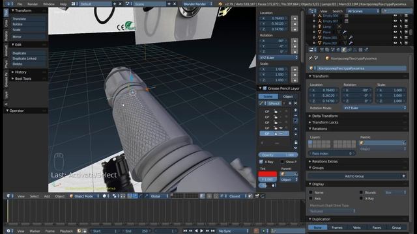Open the viewport Select menu
Viewport: 417px width, 234px height.
[34, 196]
